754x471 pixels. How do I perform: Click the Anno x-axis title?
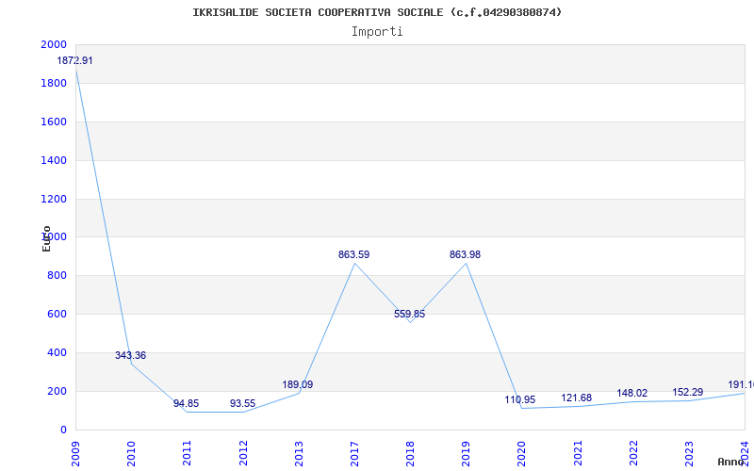[730, 462]
